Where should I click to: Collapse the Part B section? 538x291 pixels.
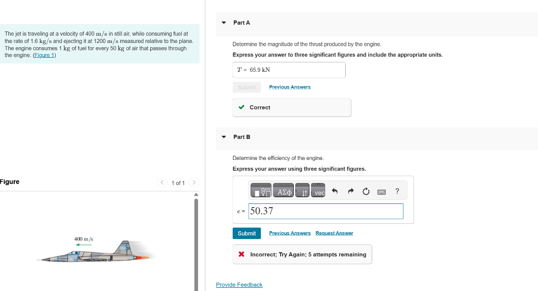pyautogui.click(x=224, y=137)
